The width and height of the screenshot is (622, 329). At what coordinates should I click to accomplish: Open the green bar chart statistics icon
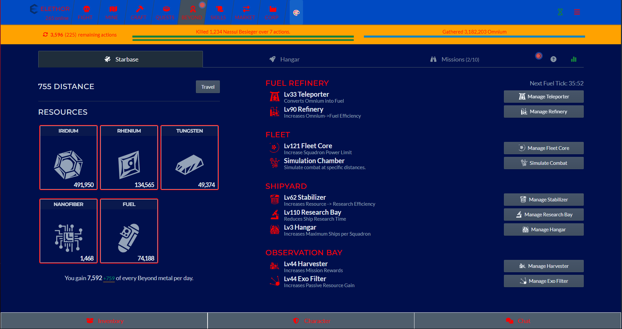pos(574,59)
